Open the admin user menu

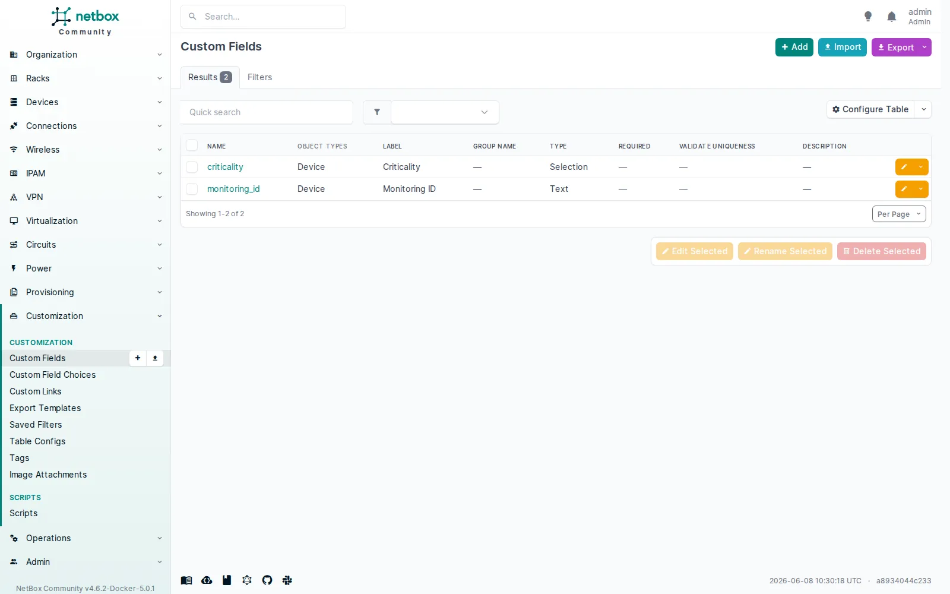coord(920,17)
